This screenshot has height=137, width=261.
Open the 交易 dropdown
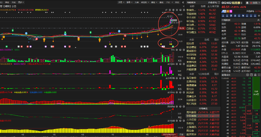coord(121,2)
